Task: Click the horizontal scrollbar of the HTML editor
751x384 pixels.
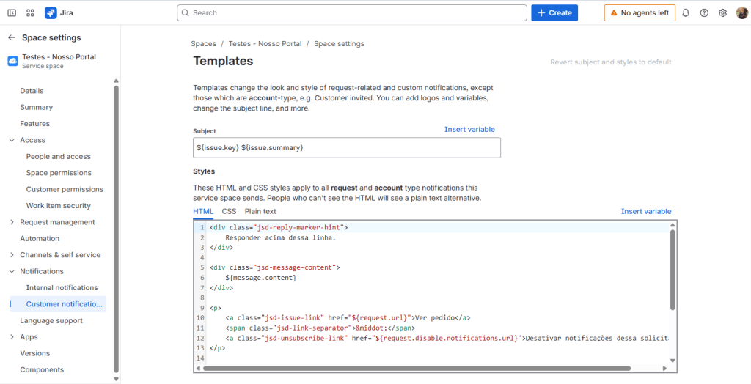Action: coord(418,368)
